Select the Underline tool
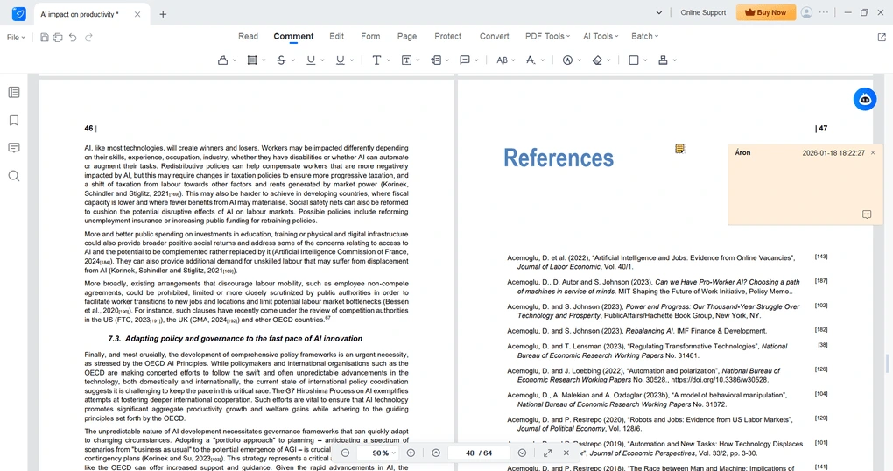 click(x=311, y=60)
